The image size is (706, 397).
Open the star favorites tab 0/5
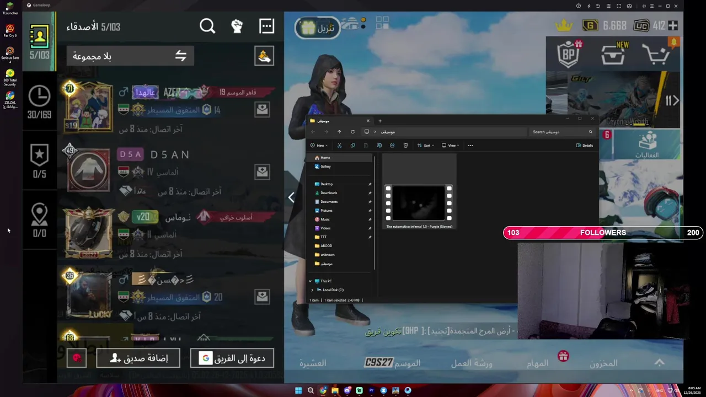point(39,162)
